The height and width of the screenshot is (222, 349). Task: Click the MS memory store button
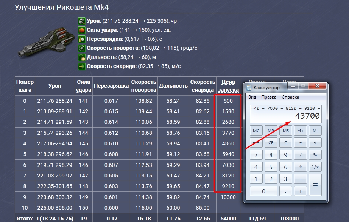[285, 131]
